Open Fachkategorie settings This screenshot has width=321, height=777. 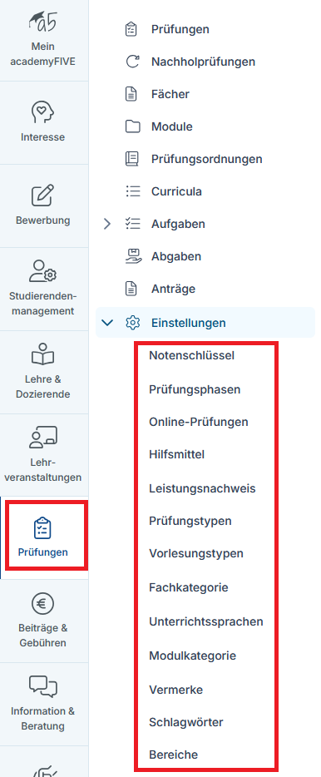[x=188, y=587]
